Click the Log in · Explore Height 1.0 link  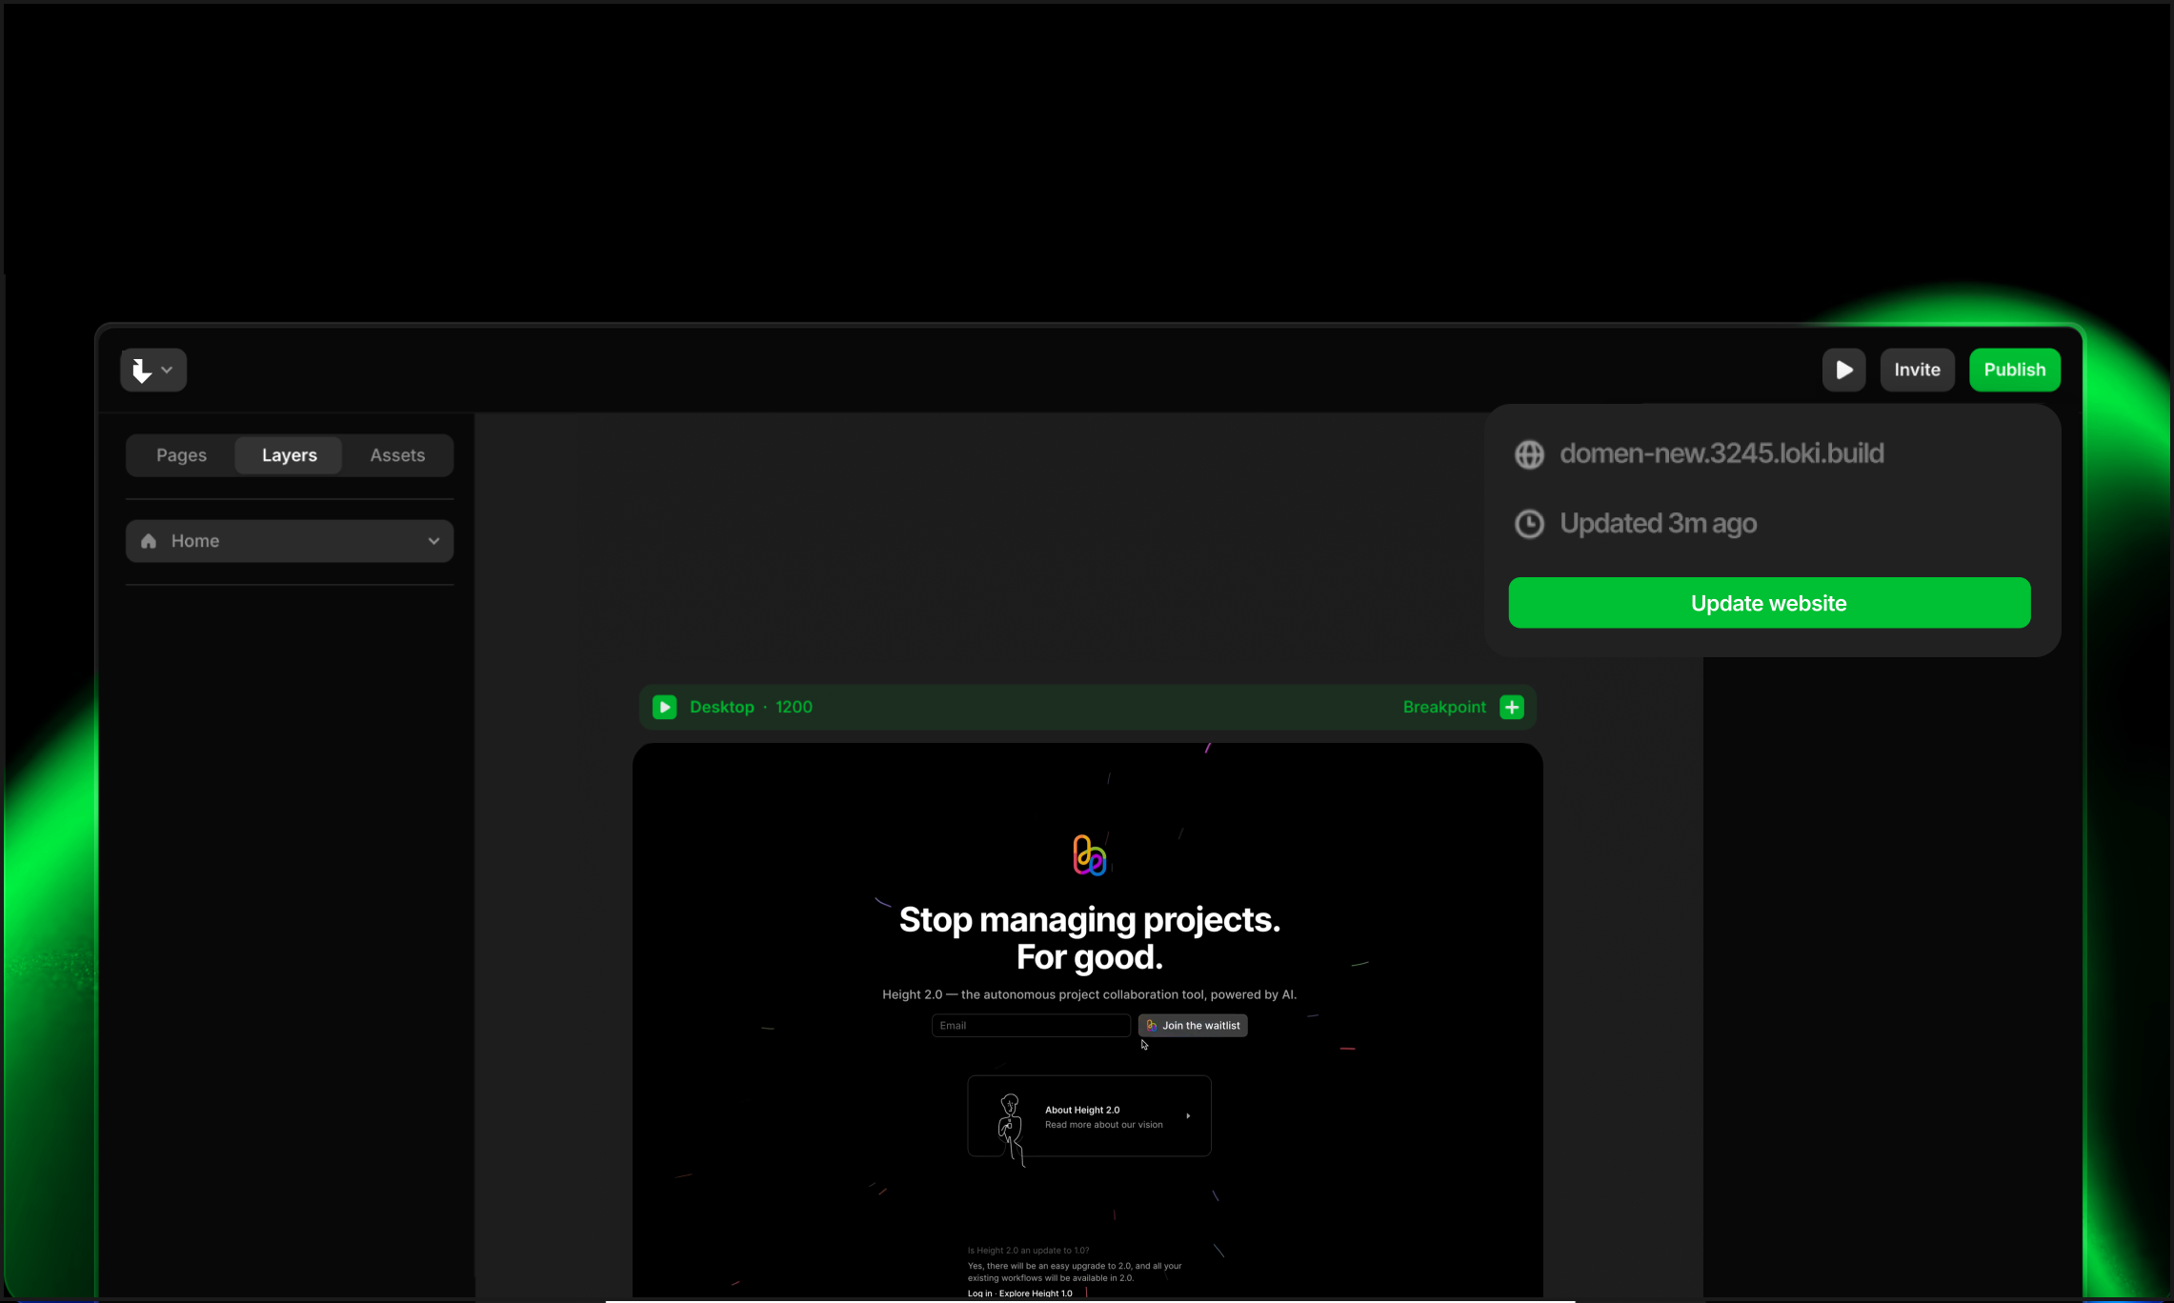pyautogui.click(x=1019, y=1293)
